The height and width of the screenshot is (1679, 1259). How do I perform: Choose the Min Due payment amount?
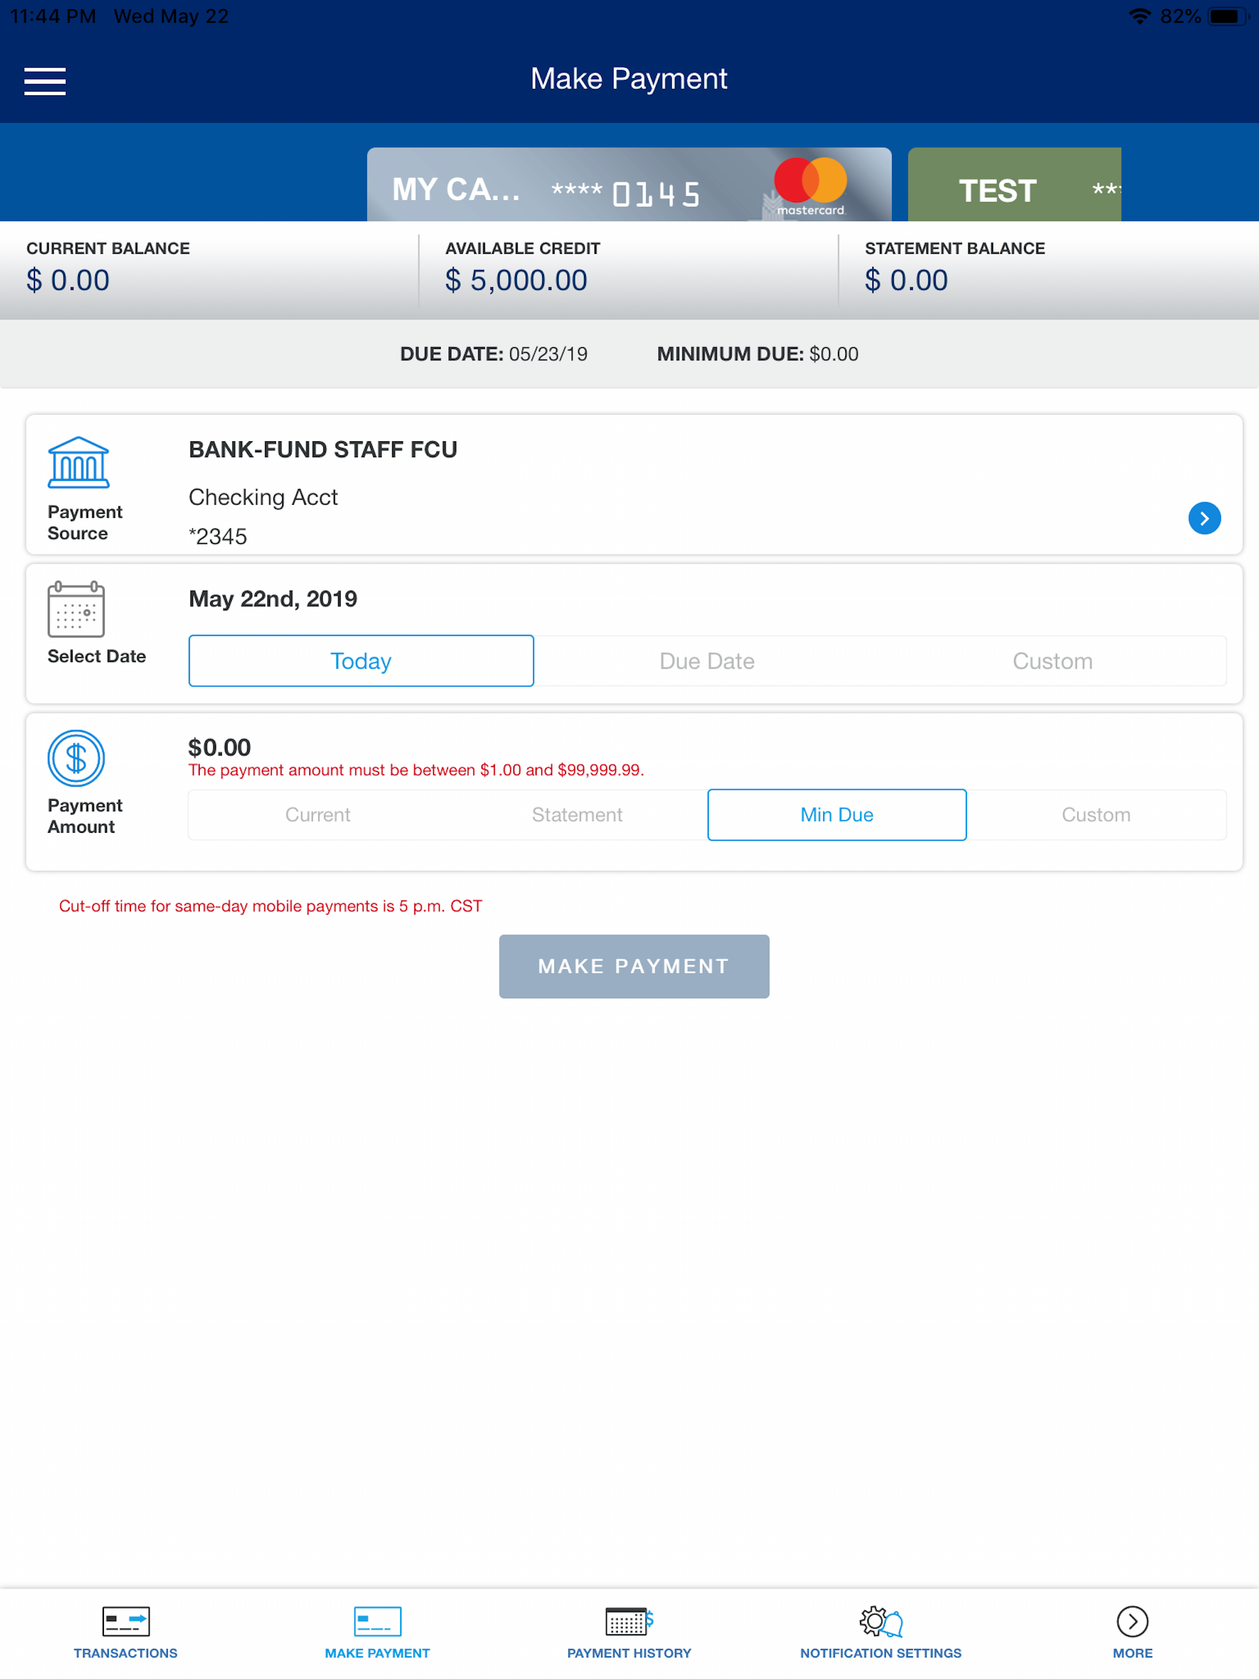pyautogui.click(x=836, y=814)
